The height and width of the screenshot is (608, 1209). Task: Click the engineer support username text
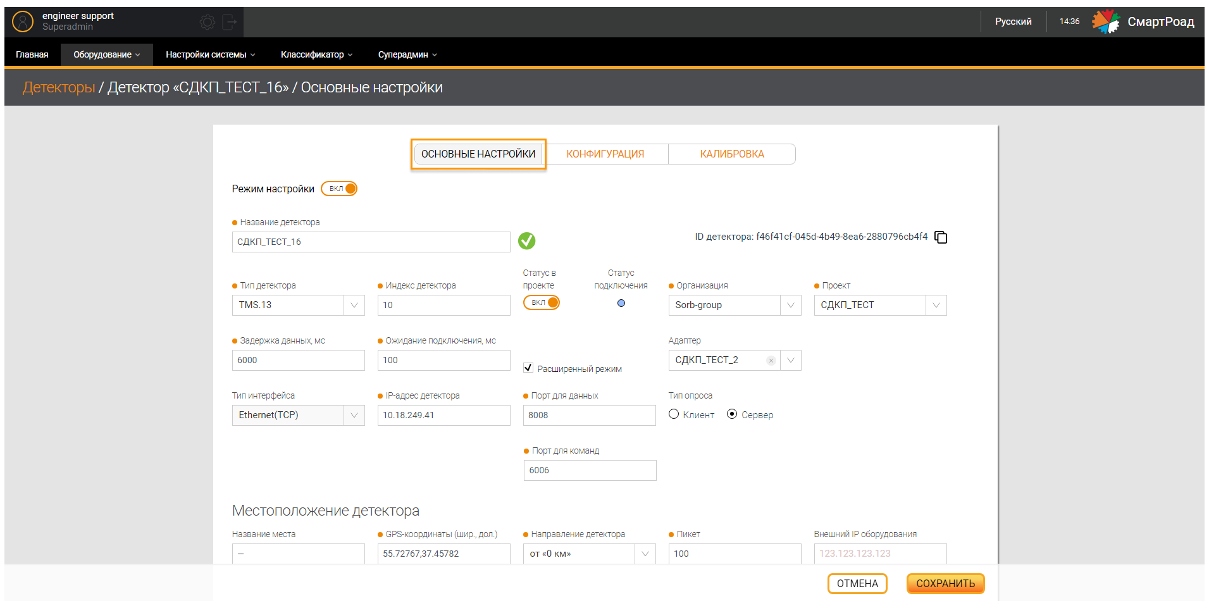pos(78,16)
